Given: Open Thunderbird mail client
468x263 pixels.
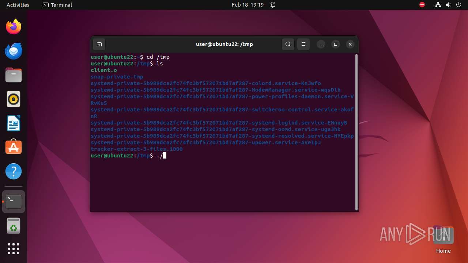Looking at the screenshot, I should tap(14, 51).
